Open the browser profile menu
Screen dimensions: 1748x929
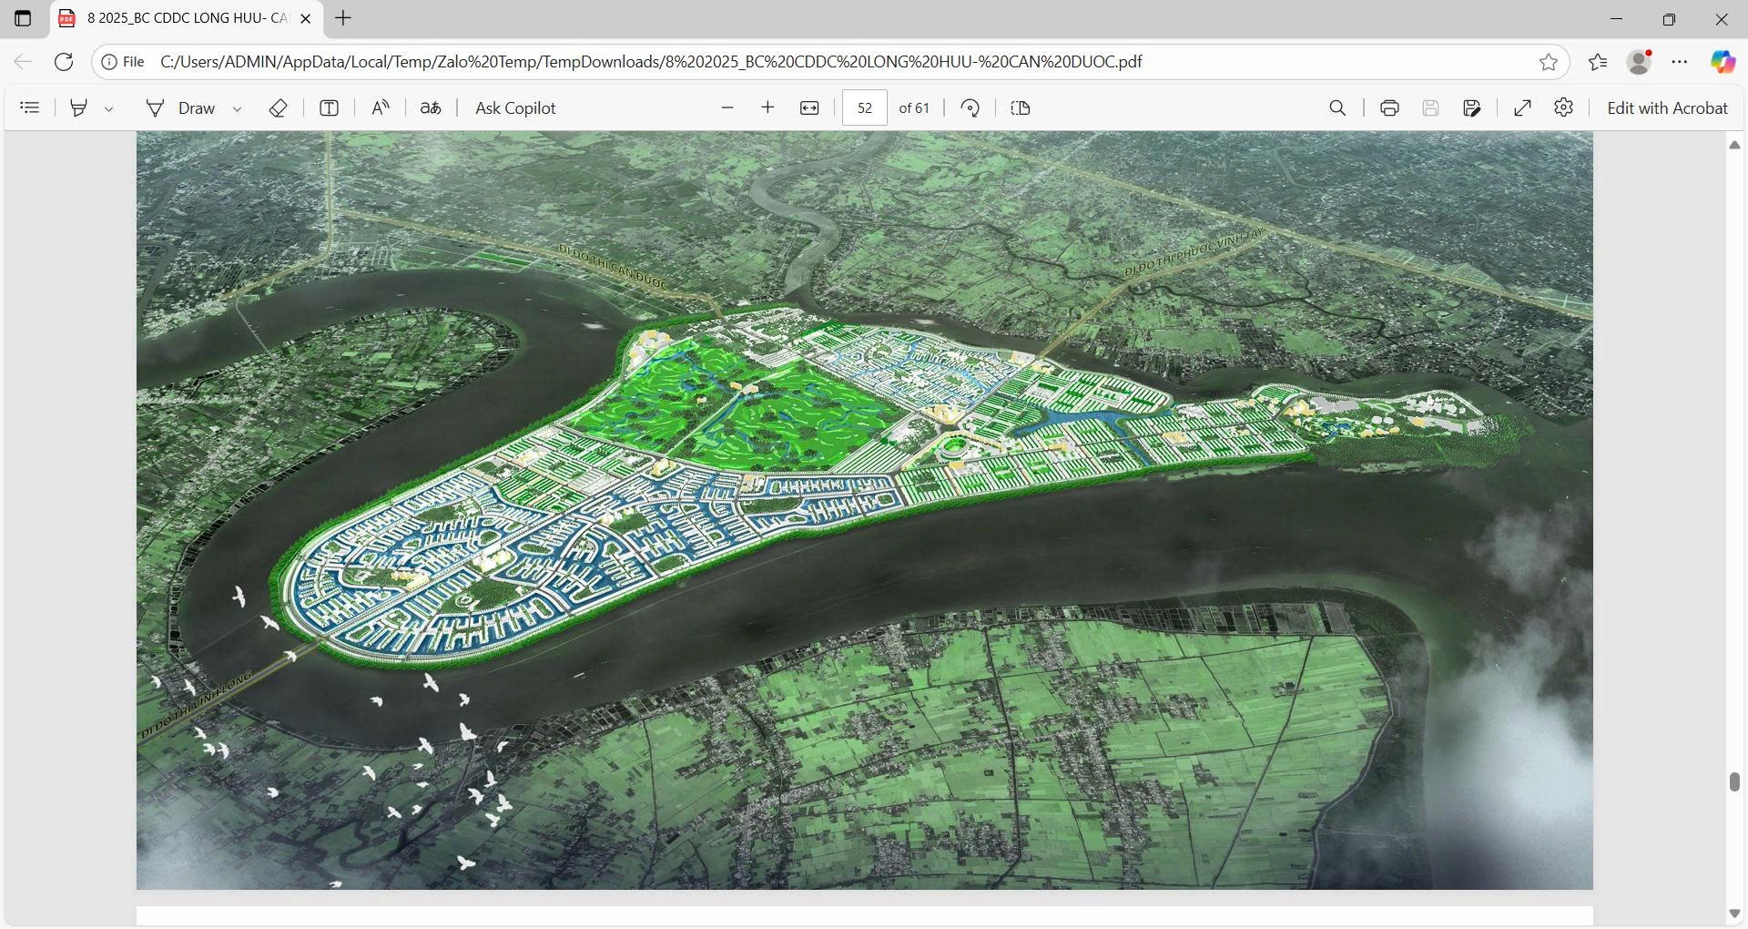1640,62
